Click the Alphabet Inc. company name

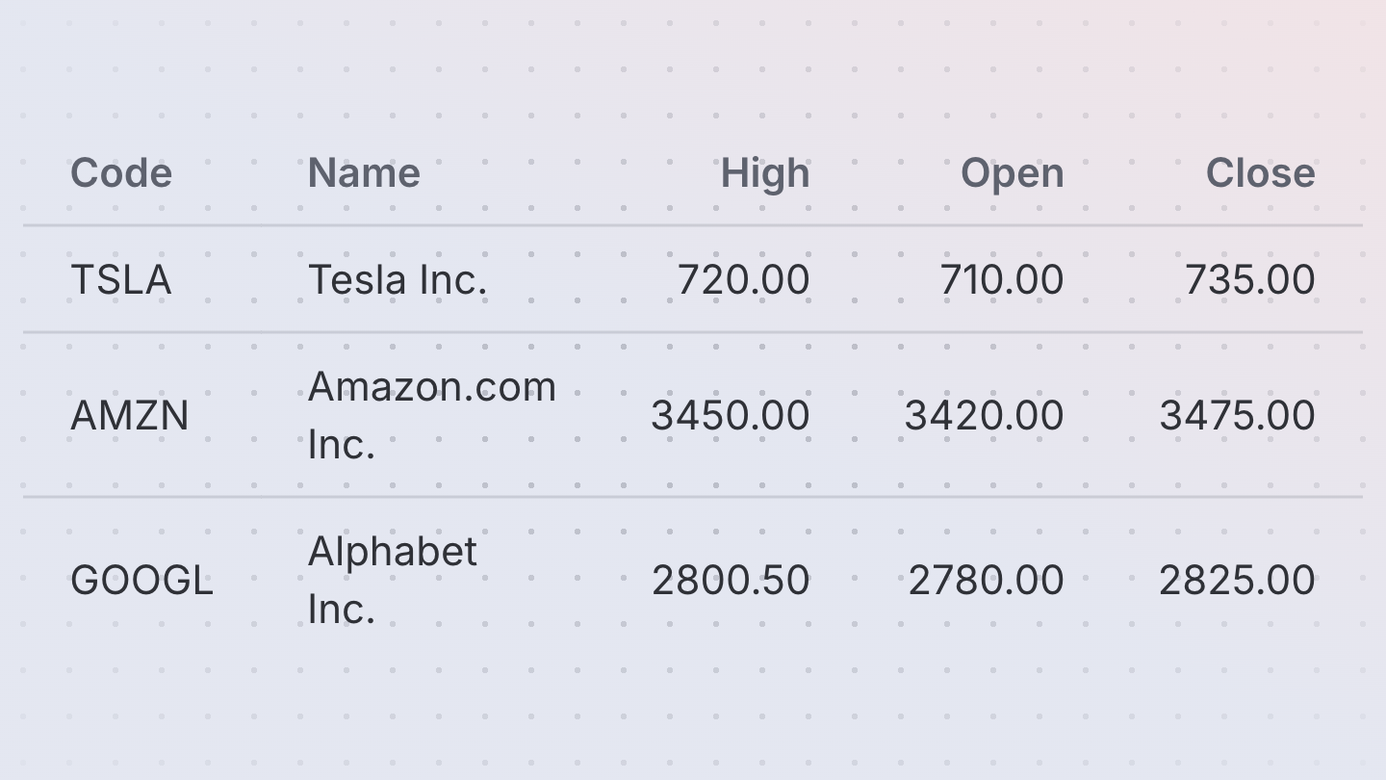(393, 580)
